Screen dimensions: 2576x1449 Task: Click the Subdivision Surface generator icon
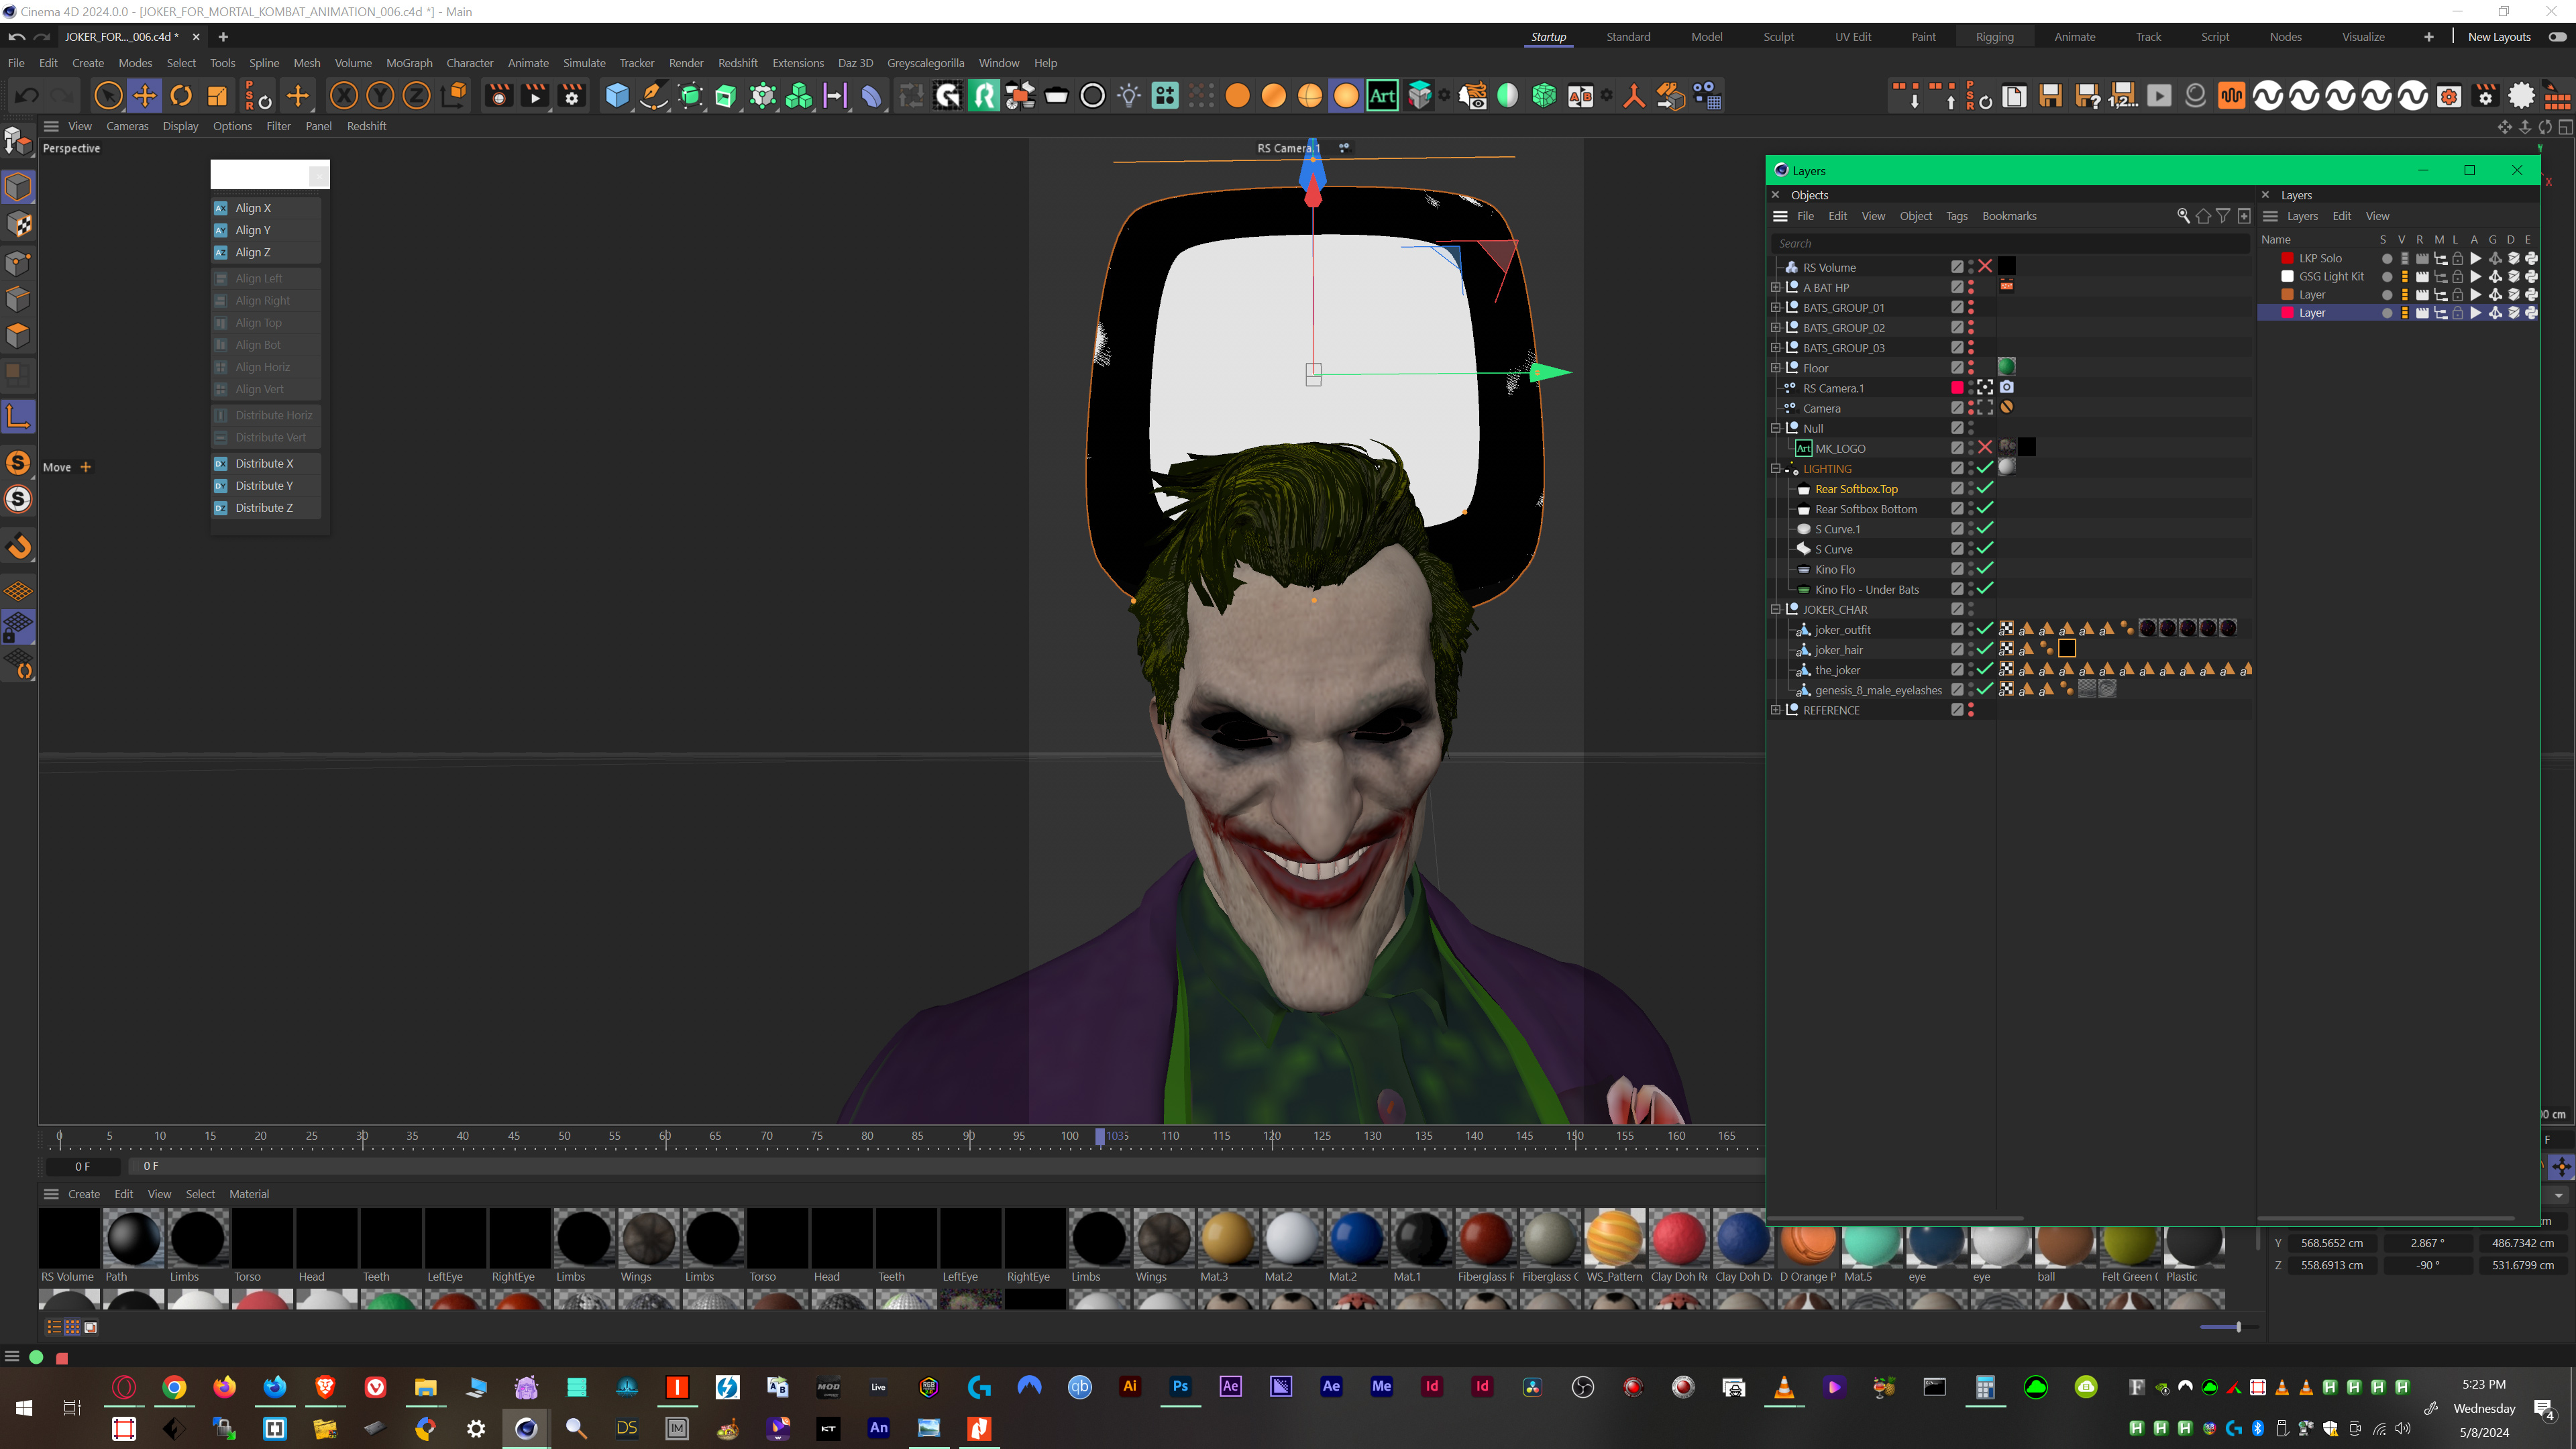click(x=690, y=96)
